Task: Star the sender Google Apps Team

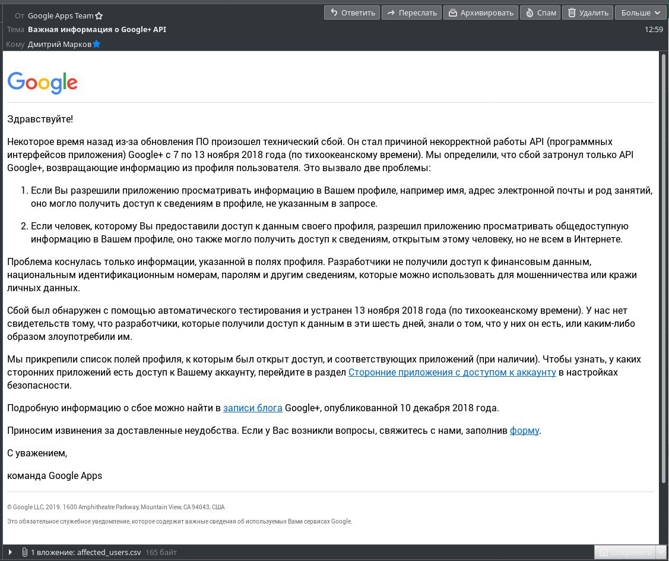Action: [99, 16]
